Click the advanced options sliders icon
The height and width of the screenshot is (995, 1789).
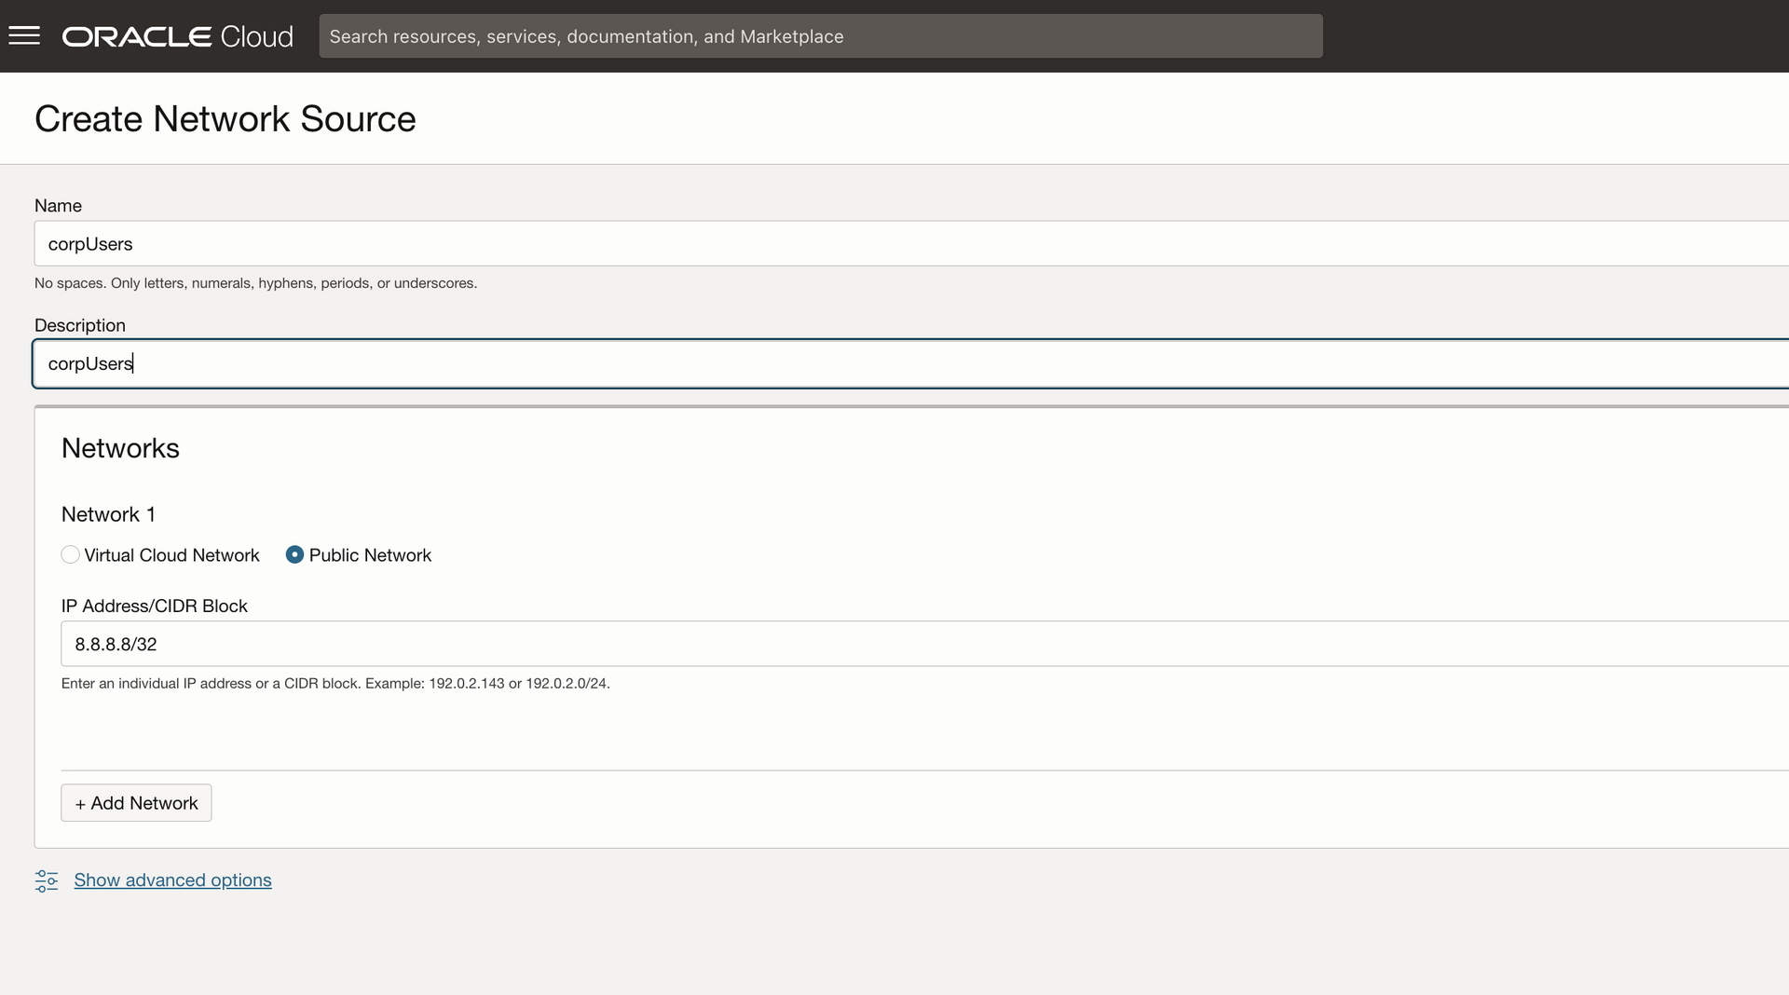pyautogui.click(x=47, y=880)
